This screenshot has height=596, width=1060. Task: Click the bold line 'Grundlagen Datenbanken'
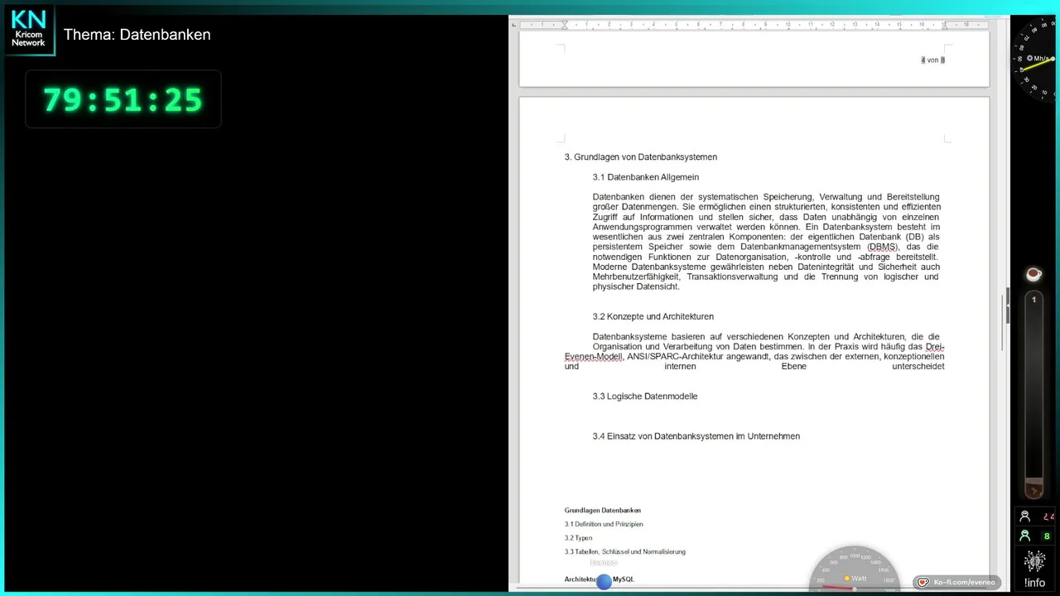(x=603, y=510)
